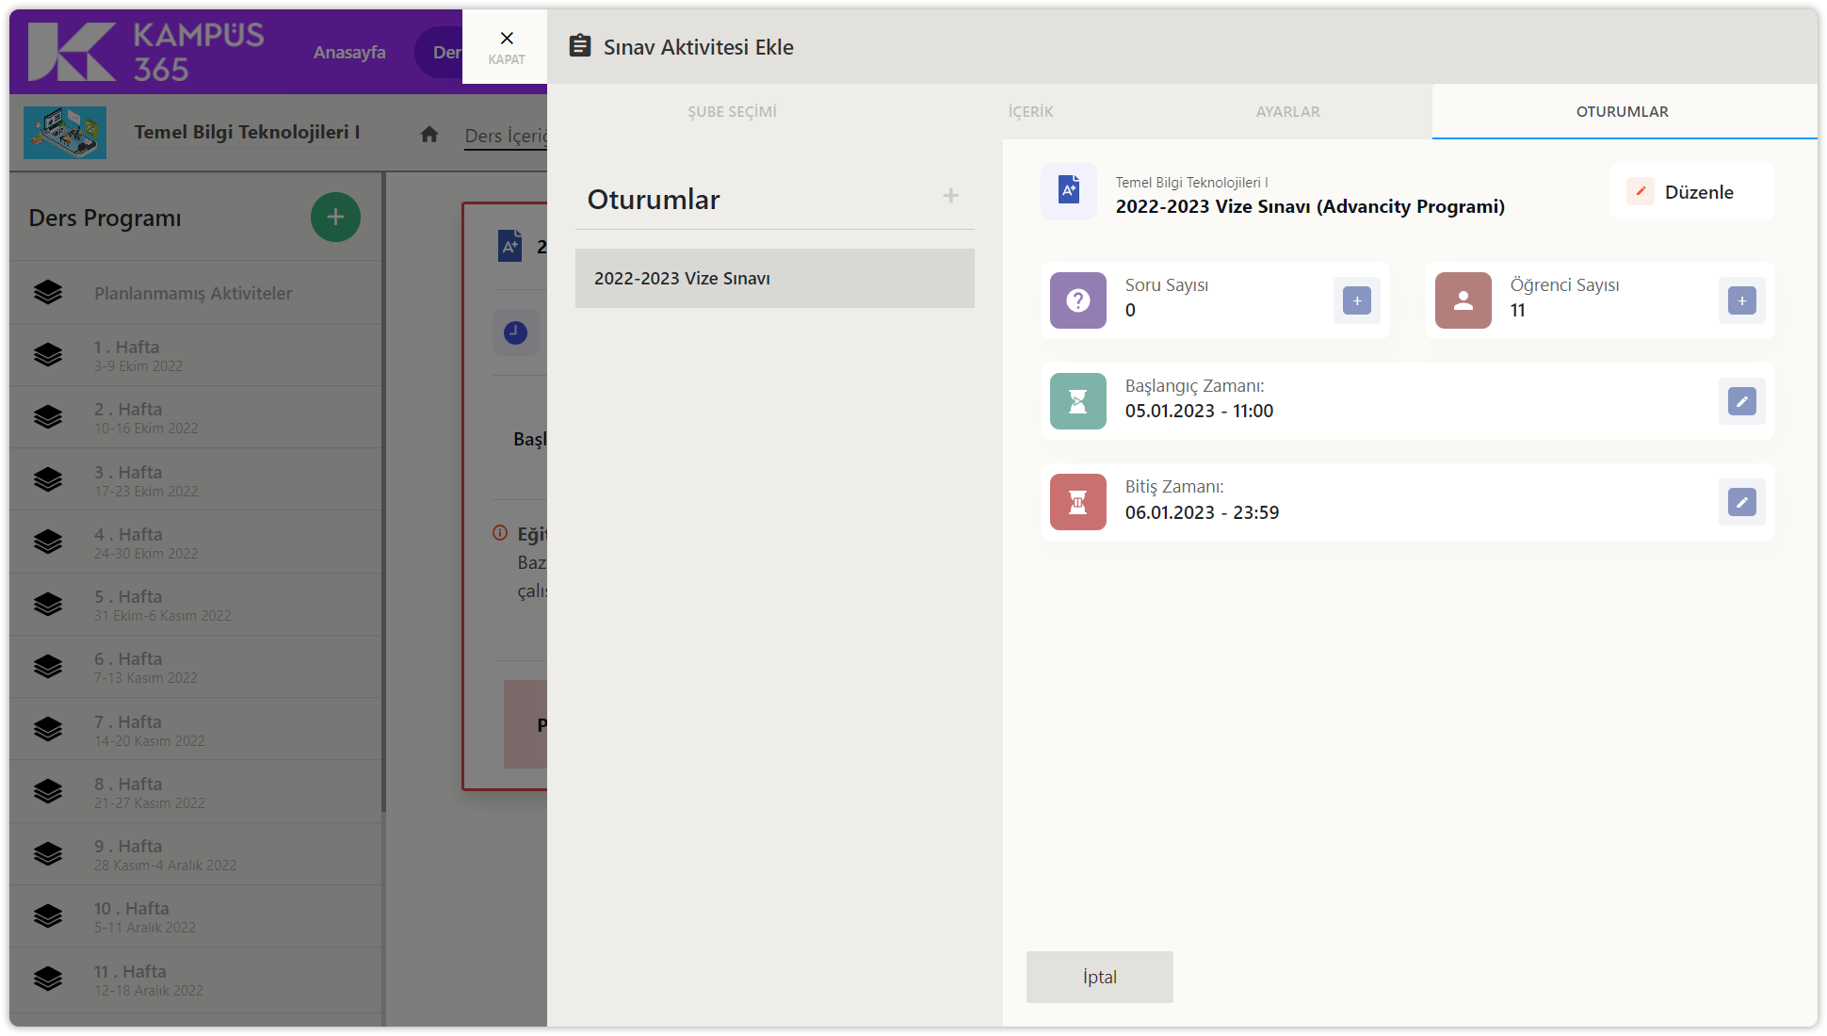
Task: Edit Bitiş Zamanı with pencil icon
Action: (1741, 502)
